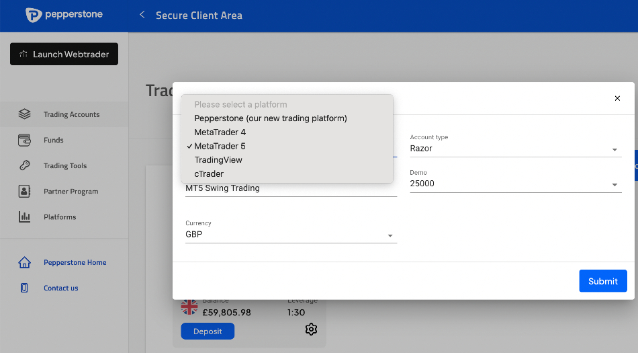Click the Trading Accounts layers icon

click(x=24, y=114)
